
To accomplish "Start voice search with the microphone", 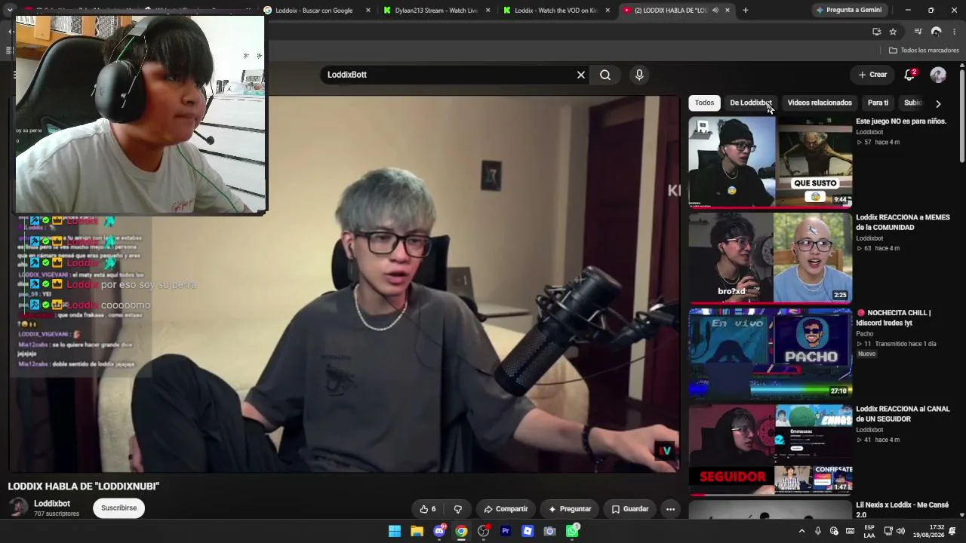I will tap(639, 75).
